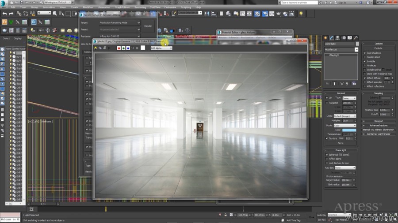Open the Create command panel tab
The width and height of the screenshot is (398, 223).
(325, 37)
